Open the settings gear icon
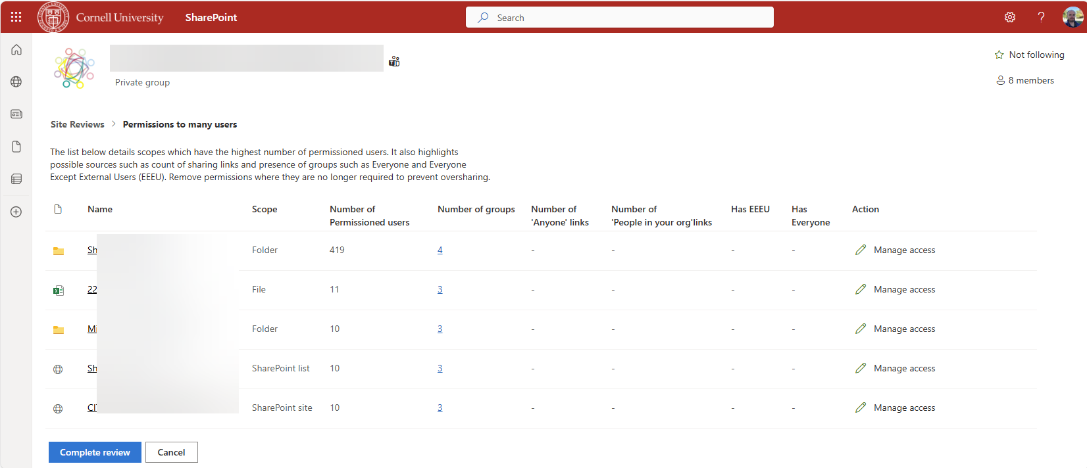 point(1010,17)
